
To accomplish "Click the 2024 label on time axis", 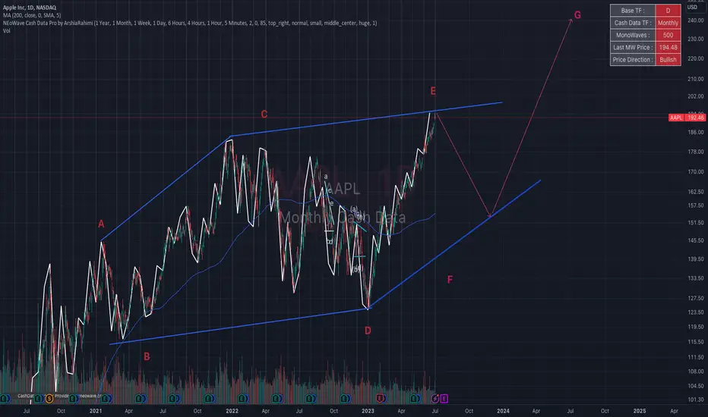I will click(503, 411).
